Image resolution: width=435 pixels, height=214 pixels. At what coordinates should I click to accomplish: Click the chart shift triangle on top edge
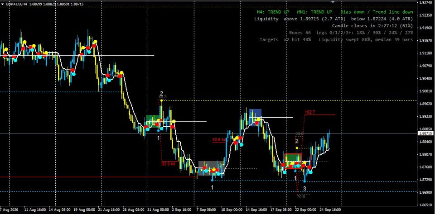pyautogui.click(x=333, y=2)
